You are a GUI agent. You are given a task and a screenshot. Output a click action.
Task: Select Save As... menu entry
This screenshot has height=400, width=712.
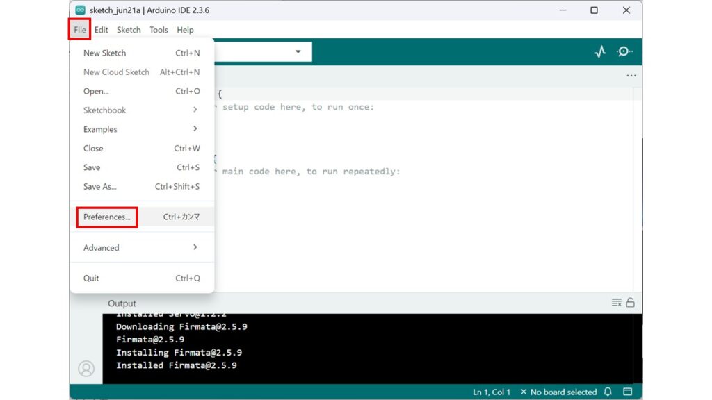[141, 186]
